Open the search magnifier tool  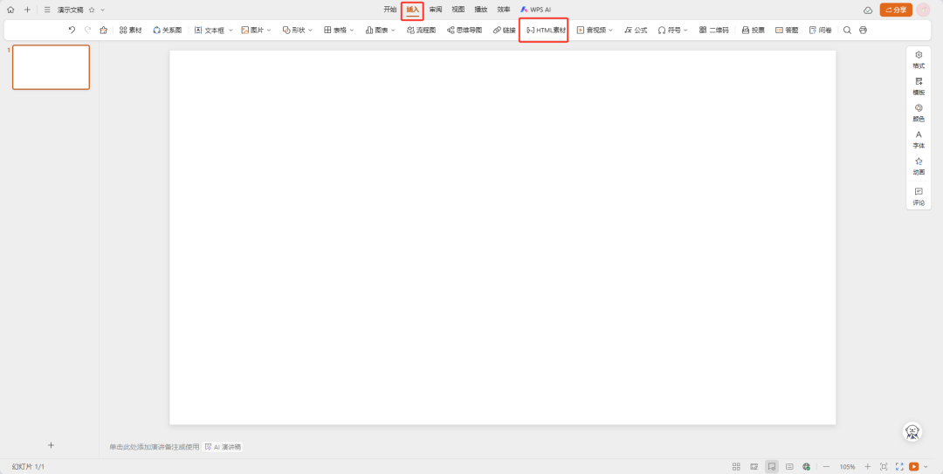[x=847, y=30]
